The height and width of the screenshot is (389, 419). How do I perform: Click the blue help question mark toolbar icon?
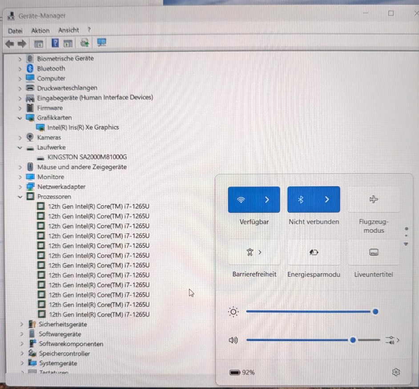point(55,43)
